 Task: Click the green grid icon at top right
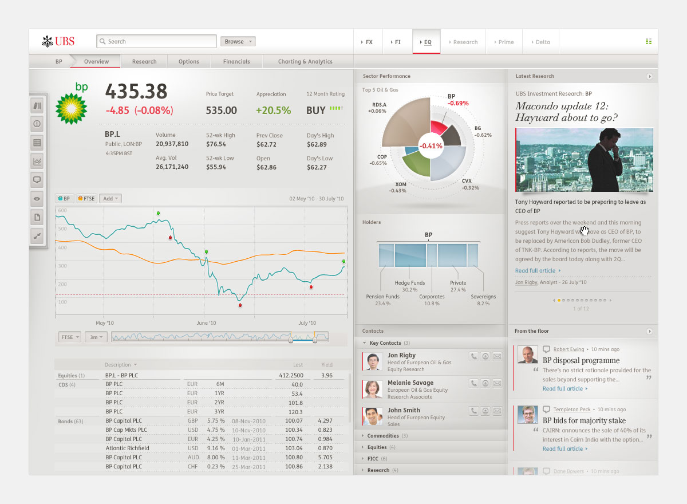[x=649, y=41]
